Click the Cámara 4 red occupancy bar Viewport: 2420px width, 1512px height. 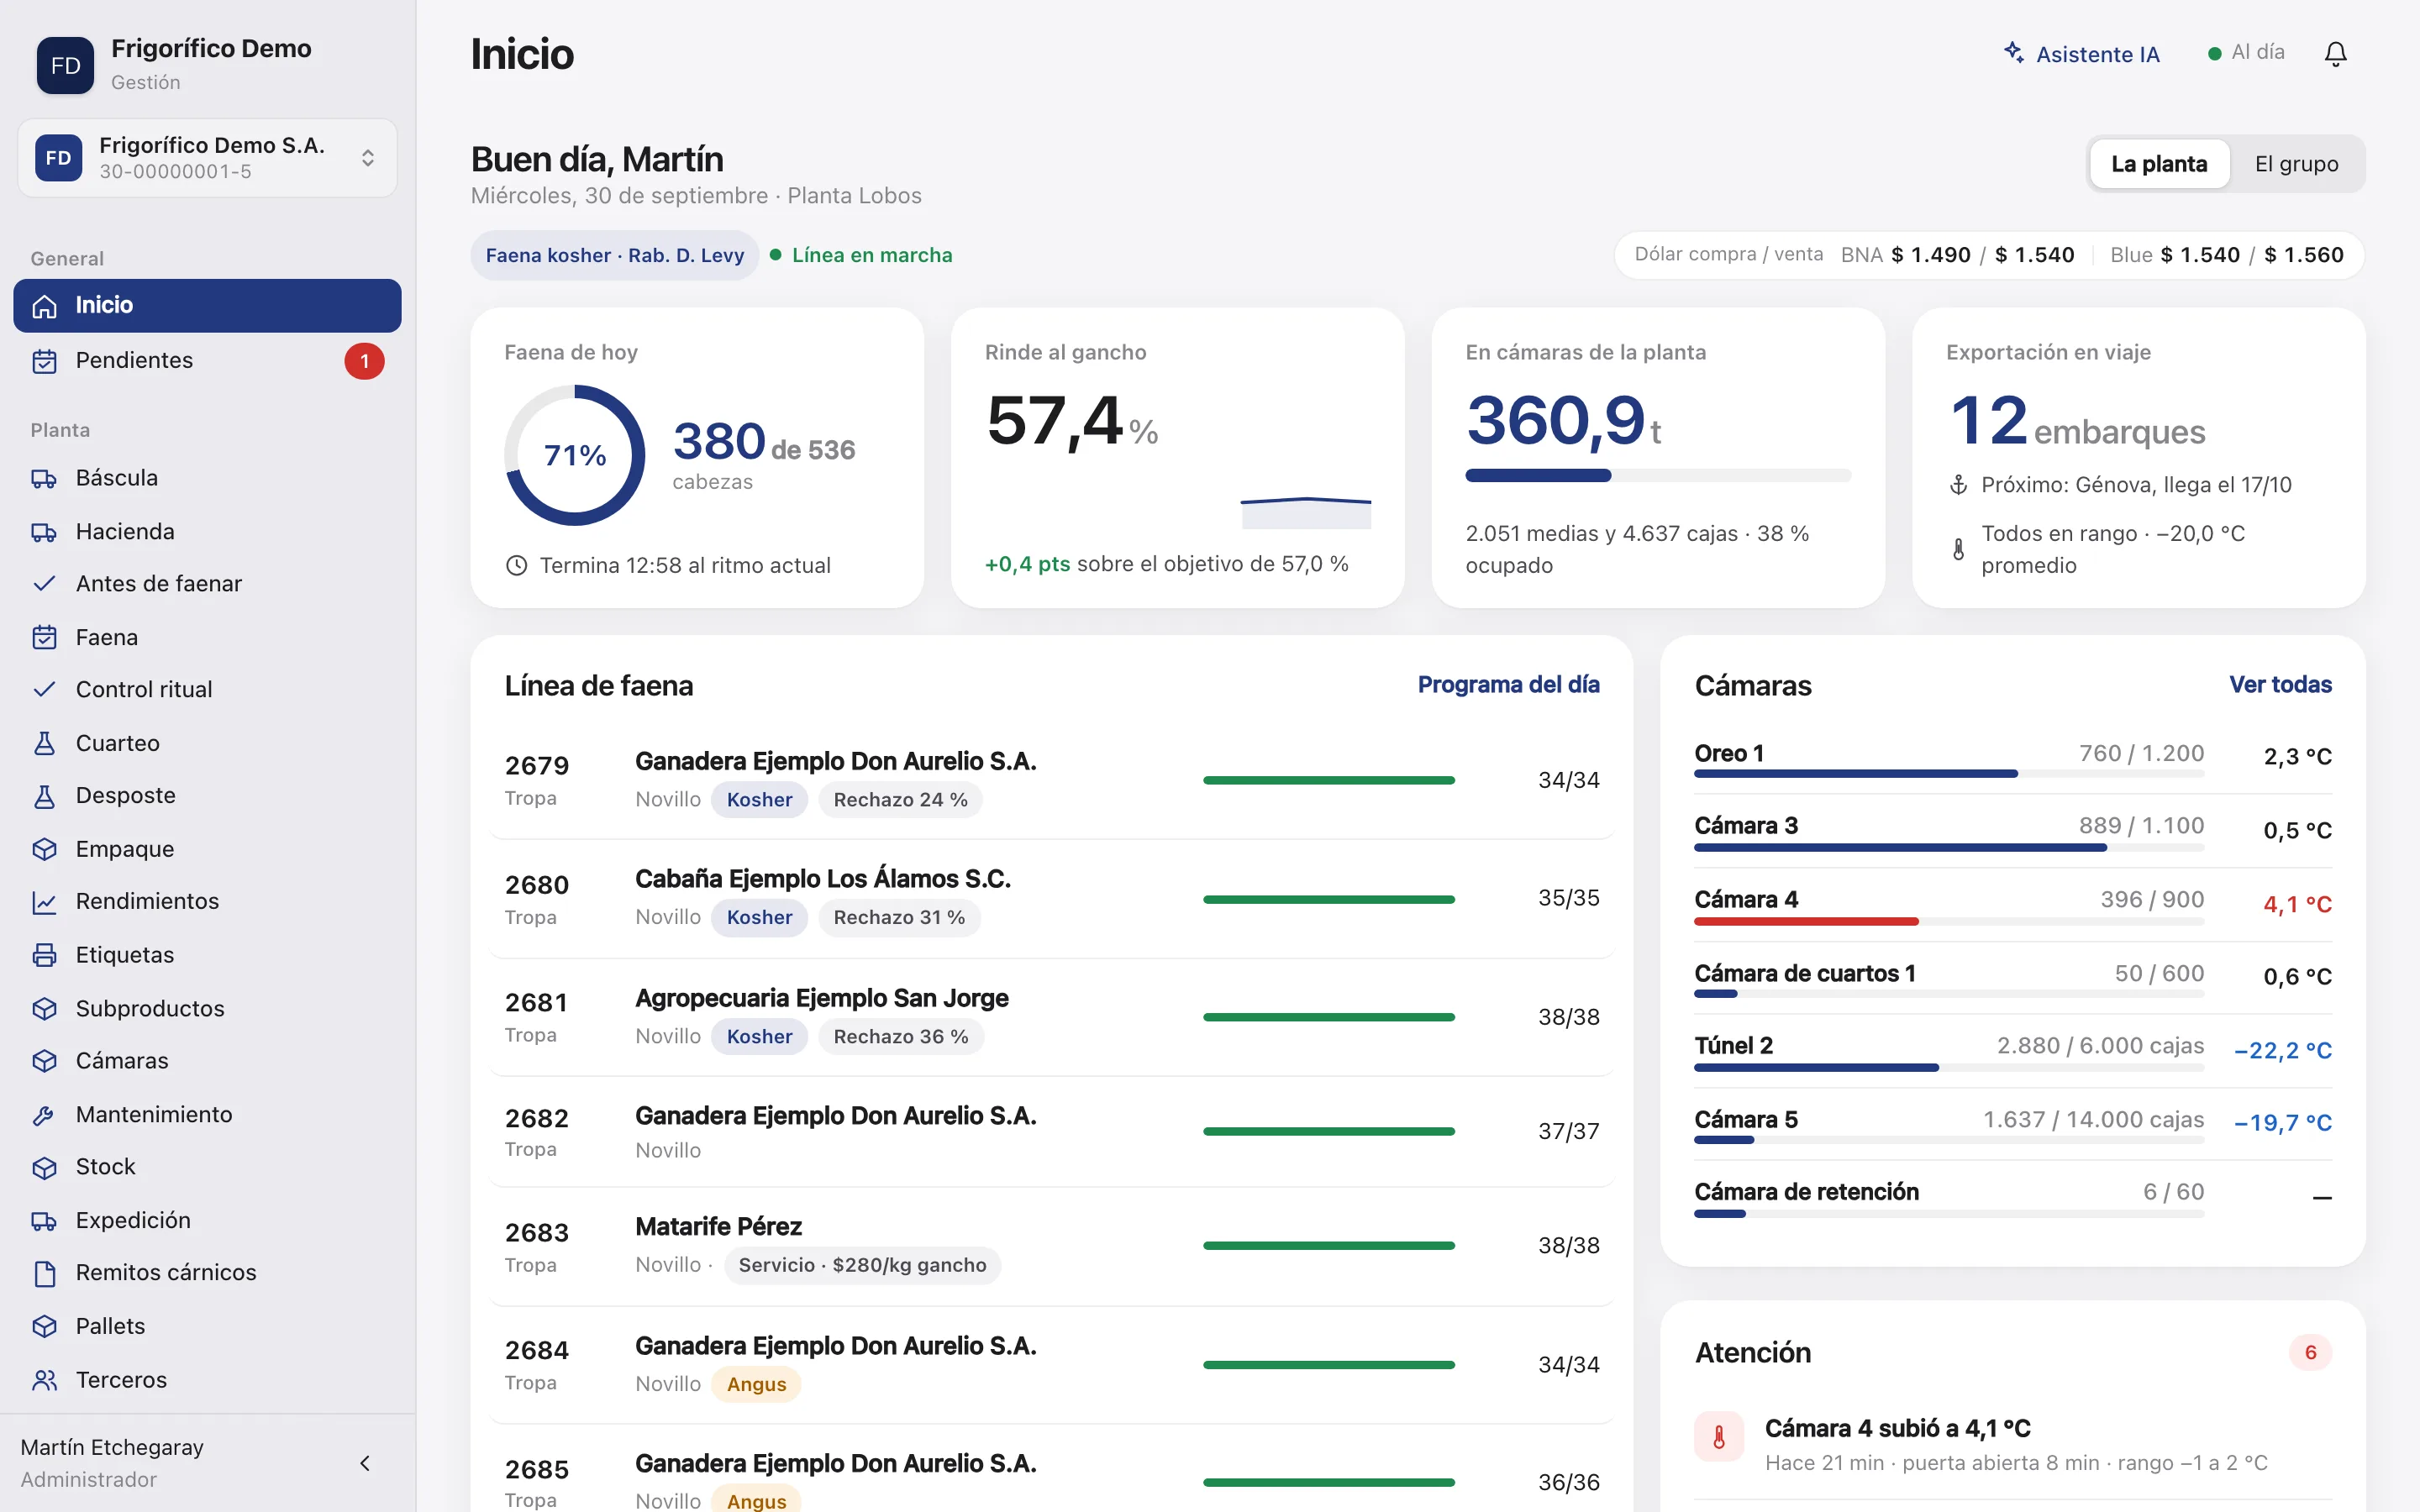point(1806,921)
